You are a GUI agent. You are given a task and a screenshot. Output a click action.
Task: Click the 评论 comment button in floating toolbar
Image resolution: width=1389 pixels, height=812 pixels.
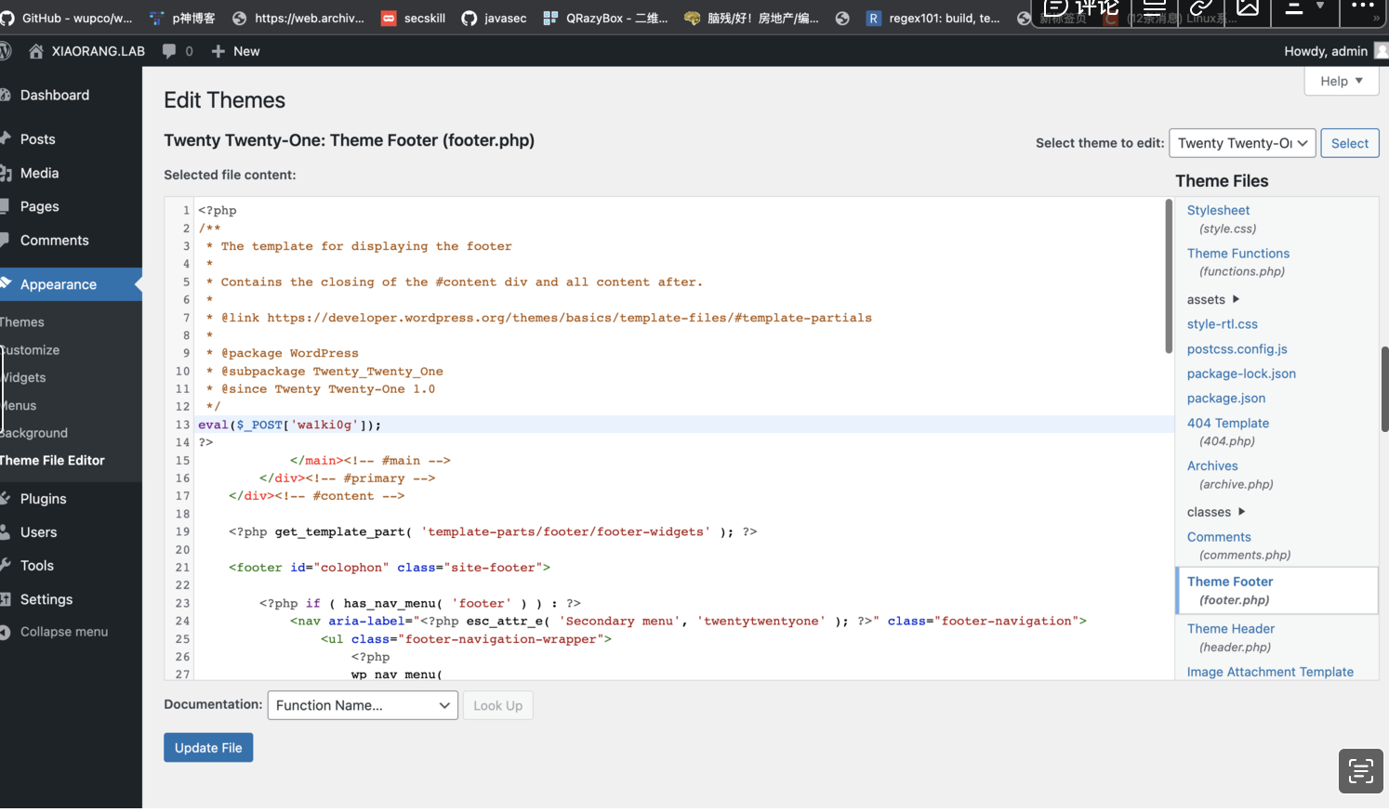(1081, 9)
